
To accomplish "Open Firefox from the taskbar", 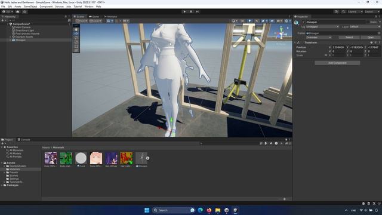I will click(x=209, y=210).
